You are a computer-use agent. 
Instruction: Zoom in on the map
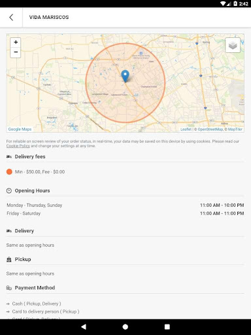pyautogui.click(x=16, y=42)
